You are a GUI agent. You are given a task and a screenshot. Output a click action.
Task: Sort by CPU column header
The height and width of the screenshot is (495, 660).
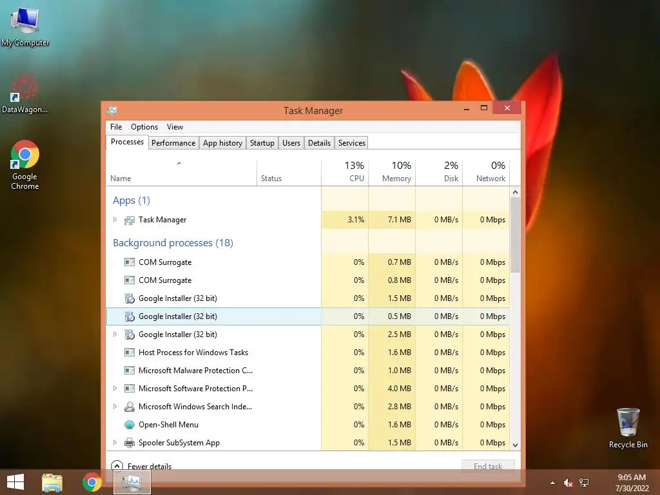[x=345, y=173]
